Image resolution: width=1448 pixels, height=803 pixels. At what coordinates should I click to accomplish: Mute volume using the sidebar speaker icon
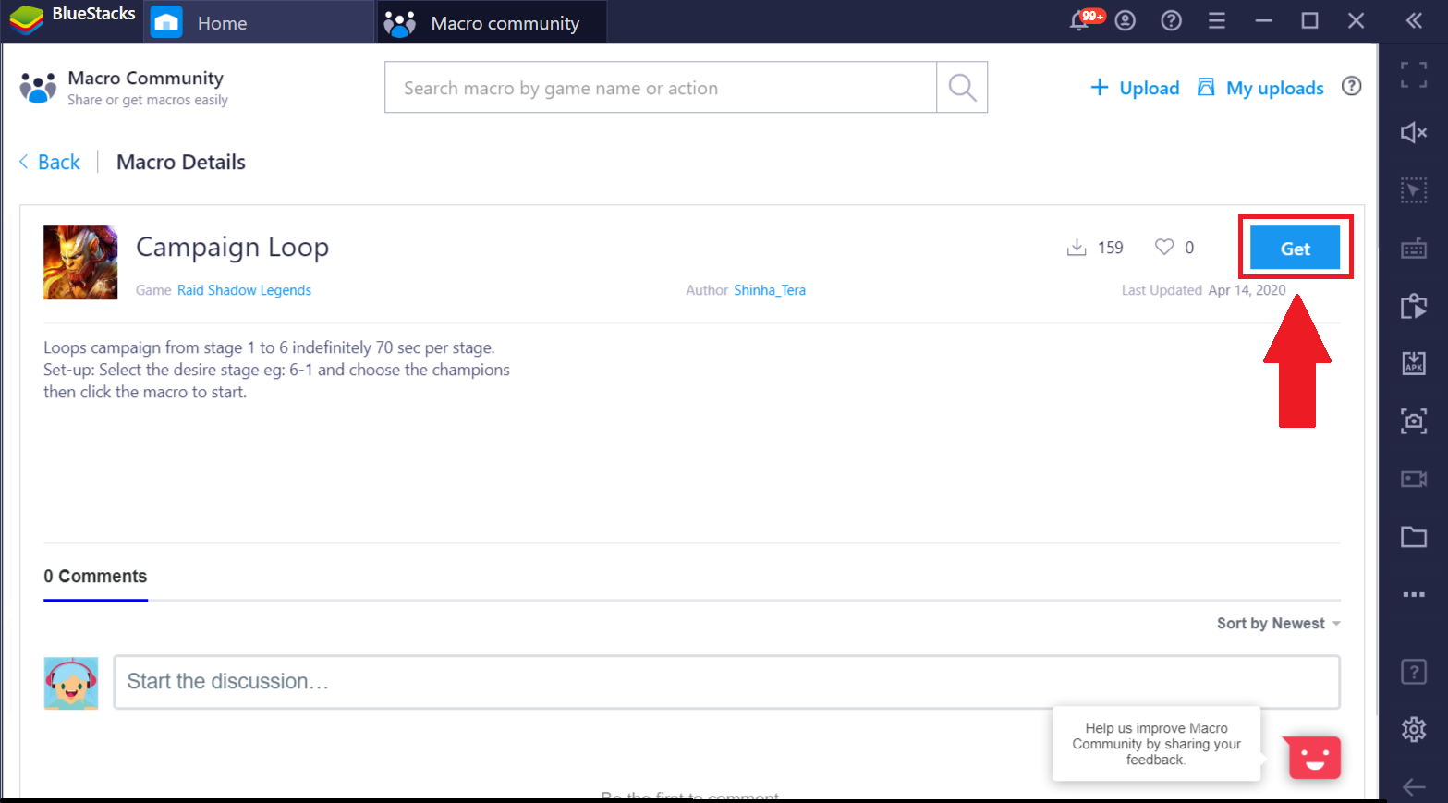[x=1413, y=132]
